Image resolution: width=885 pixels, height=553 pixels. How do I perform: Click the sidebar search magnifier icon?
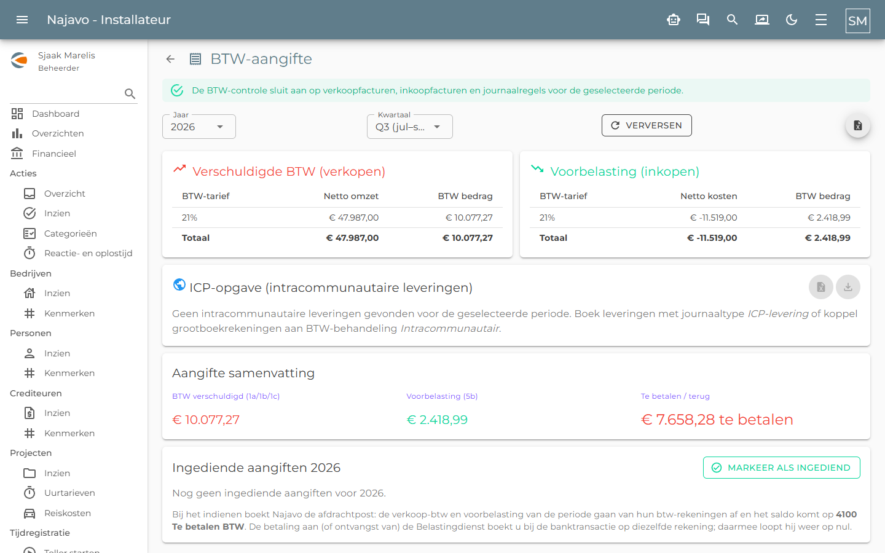coord(130,93)
